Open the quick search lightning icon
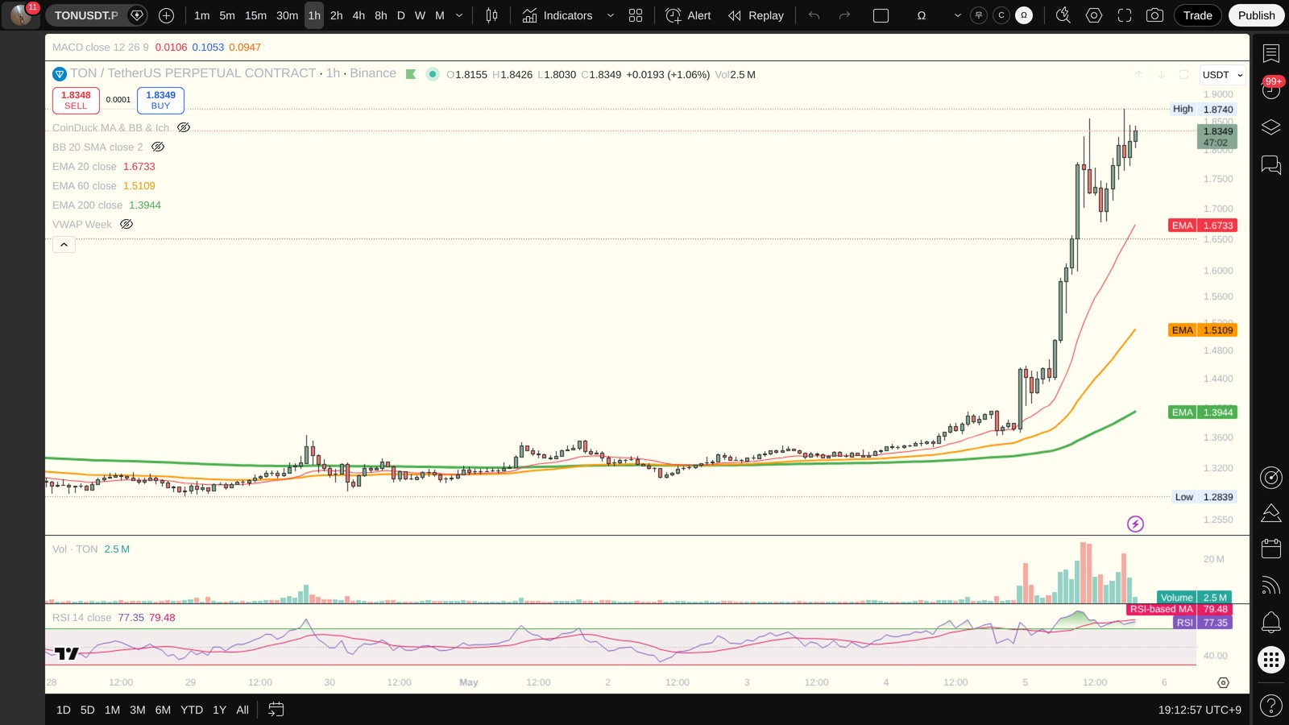 1063,15
